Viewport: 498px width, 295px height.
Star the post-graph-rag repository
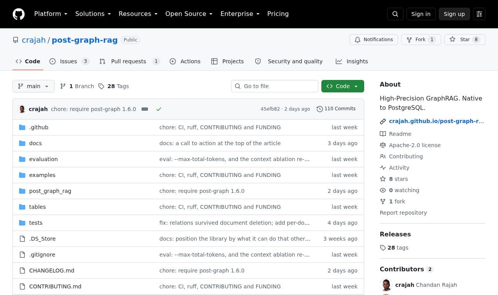[465, 40]
